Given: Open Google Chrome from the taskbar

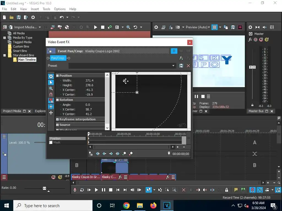Looking at the screenshot, I should click(126, 206).
